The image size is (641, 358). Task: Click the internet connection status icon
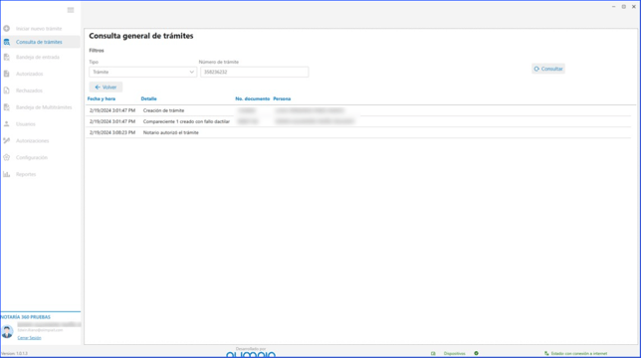pos(546,353)
